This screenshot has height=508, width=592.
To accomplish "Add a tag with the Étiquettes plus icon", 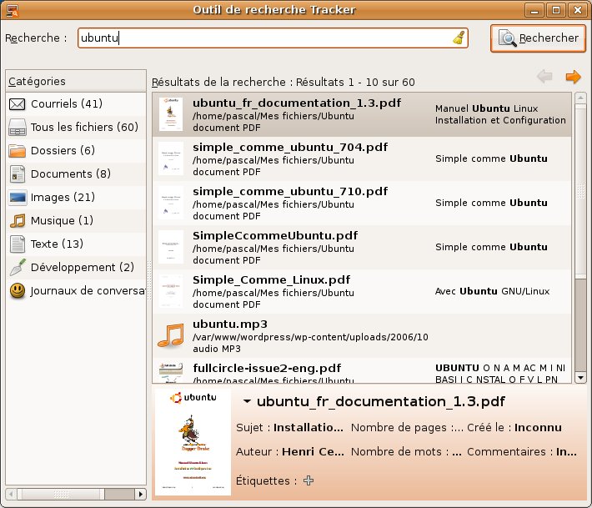I will point(309,480).
